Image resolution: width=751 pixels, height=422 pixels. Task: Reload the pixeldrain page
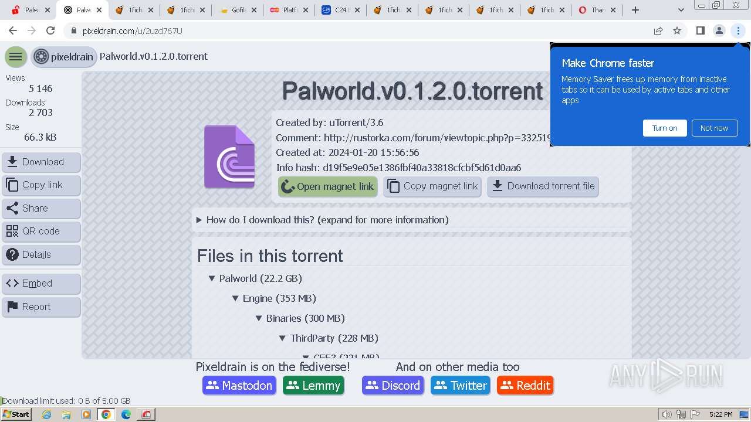tap(50, 30)
